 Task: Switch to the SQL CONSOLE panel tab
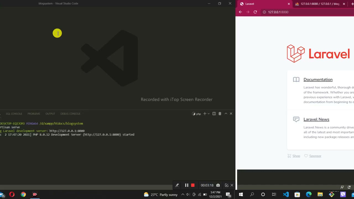click(14, 114)
